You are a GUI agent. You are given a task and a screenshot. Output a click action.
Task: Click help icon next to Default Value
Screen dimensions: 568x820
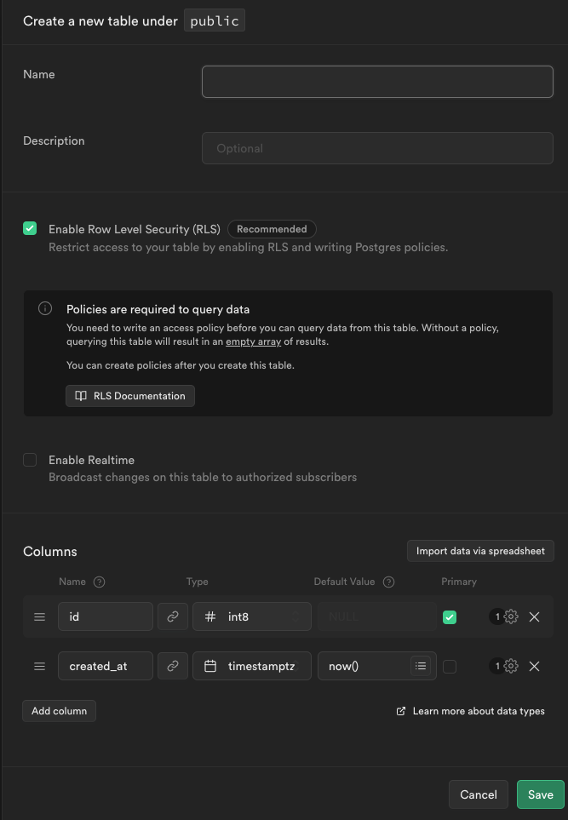pos(389,582)
